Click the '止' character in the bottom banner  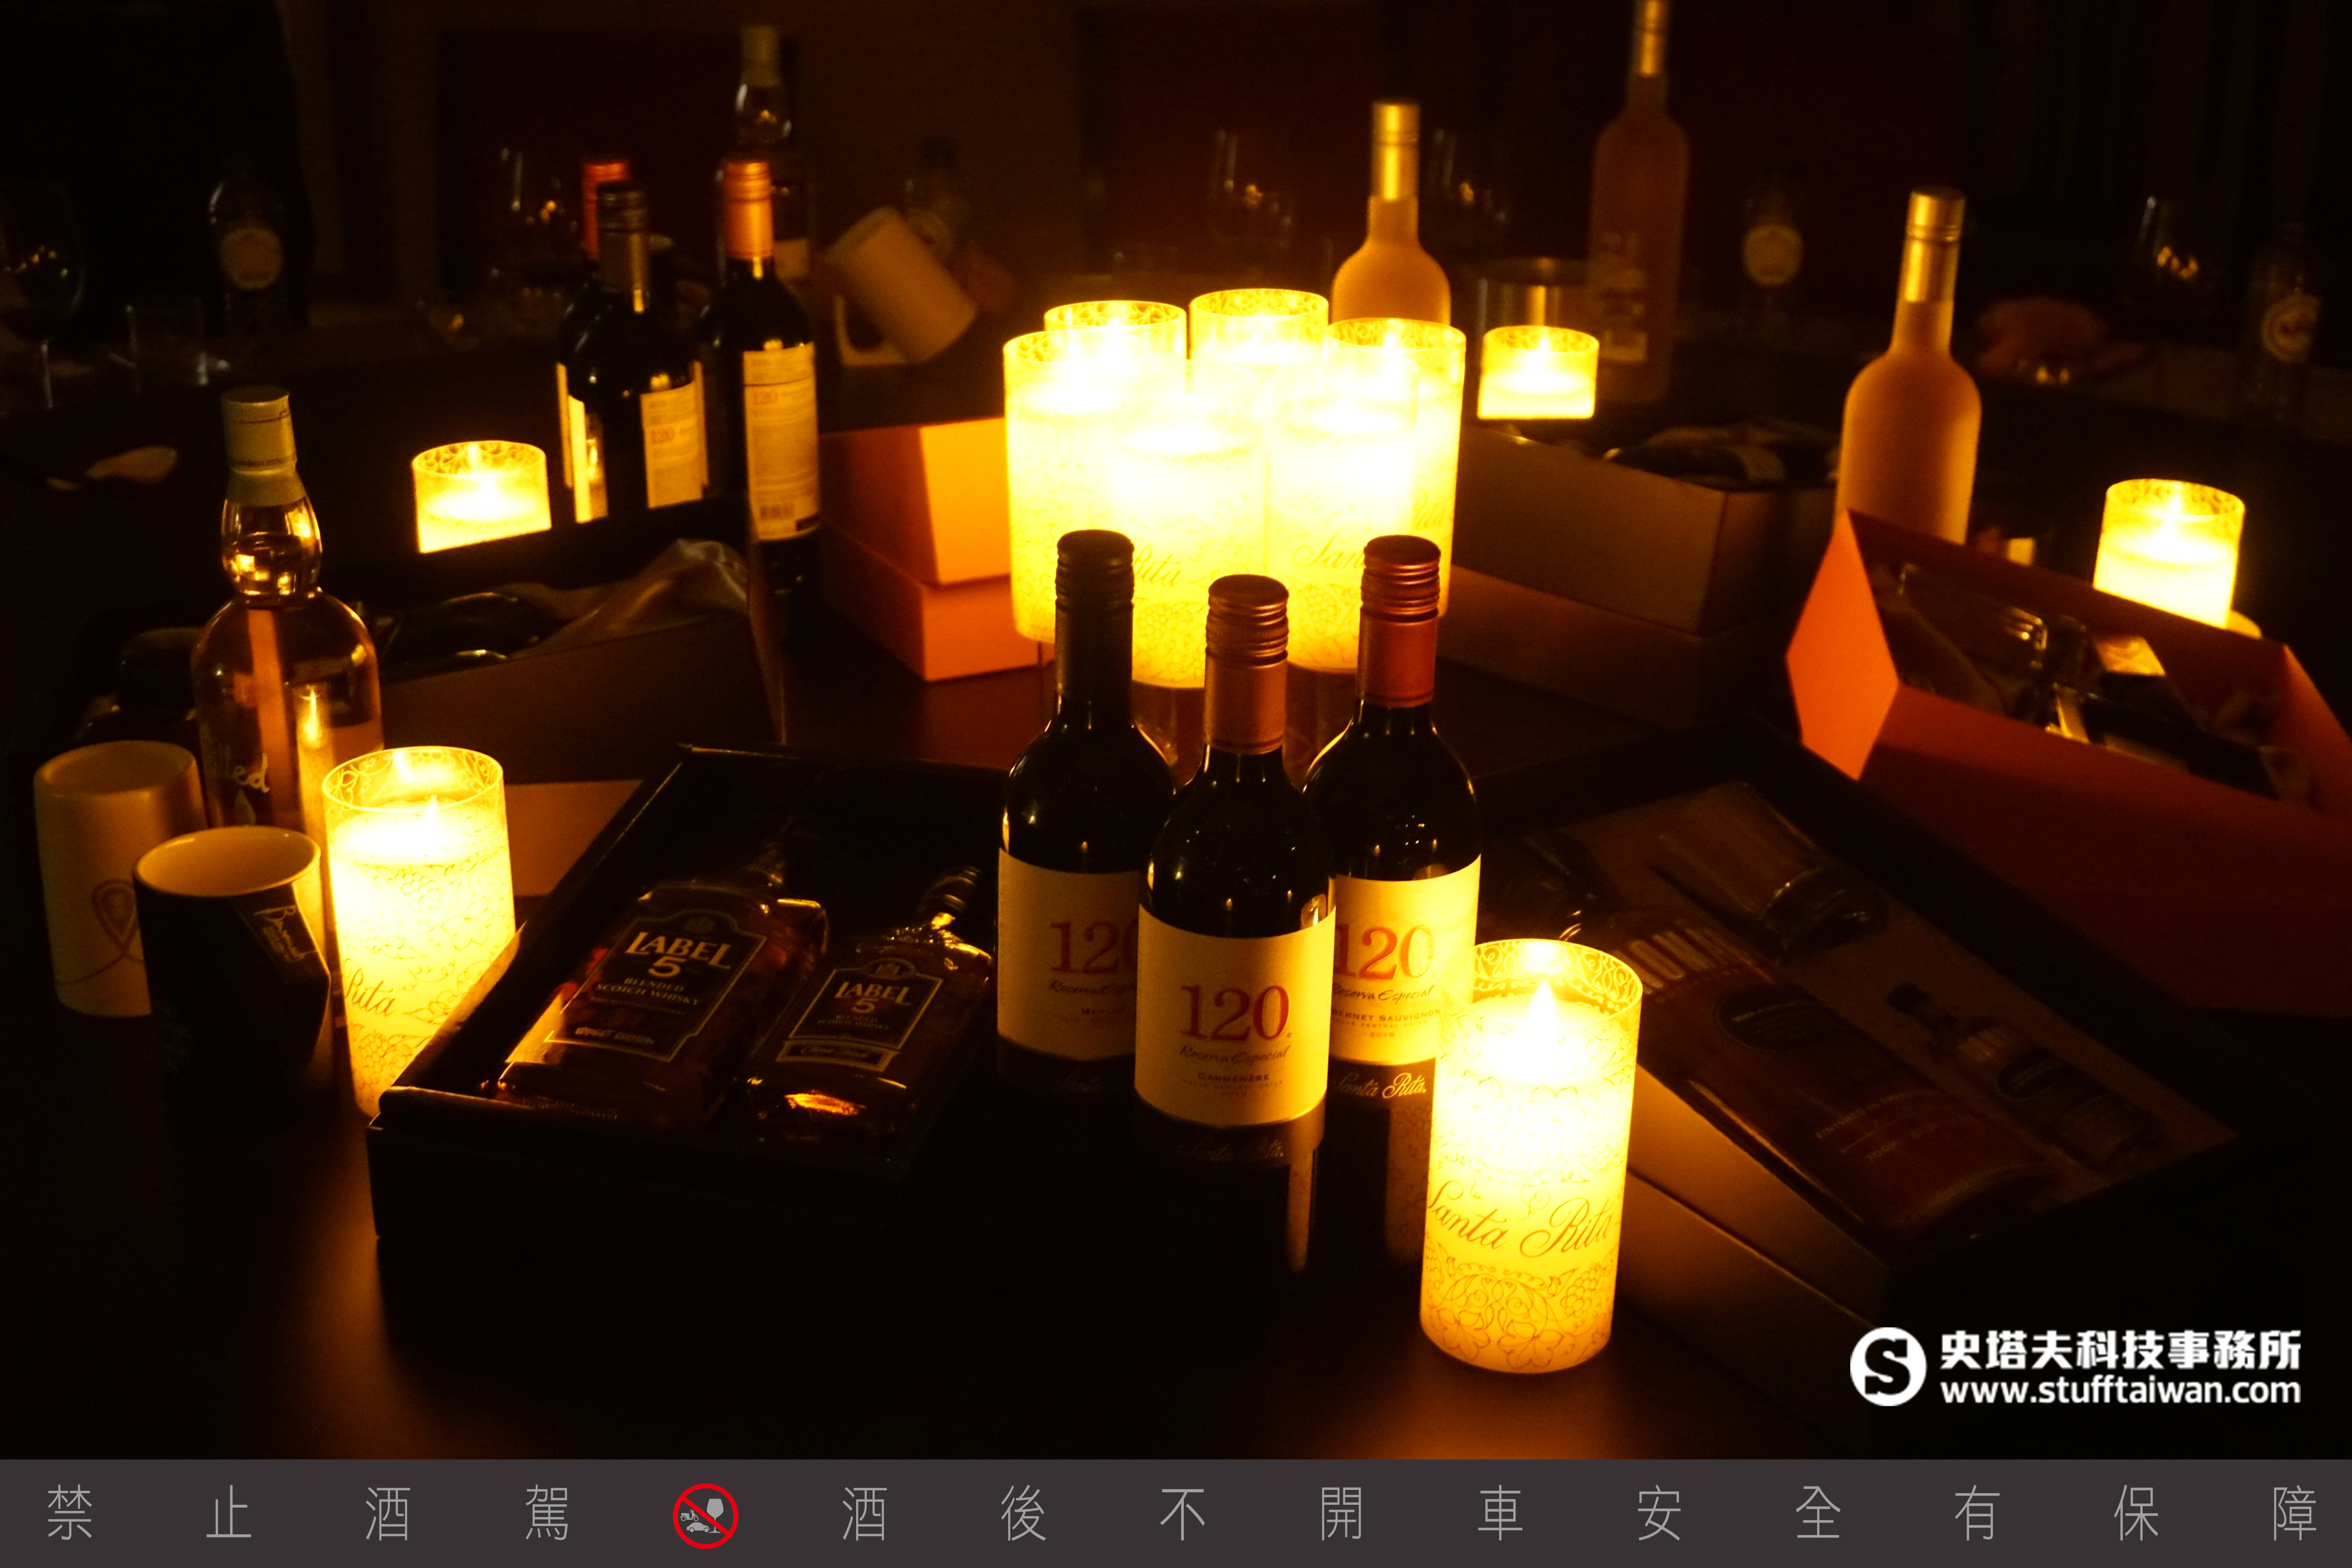pyautogui.click(x=229, y=1514)
